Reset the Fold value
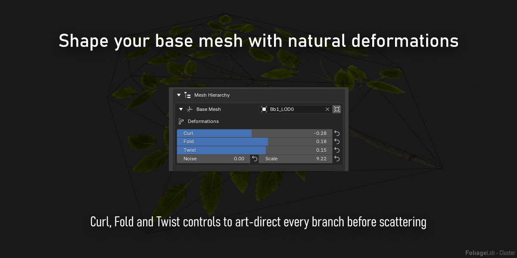 pyautogui.click(x=337, y=141)
